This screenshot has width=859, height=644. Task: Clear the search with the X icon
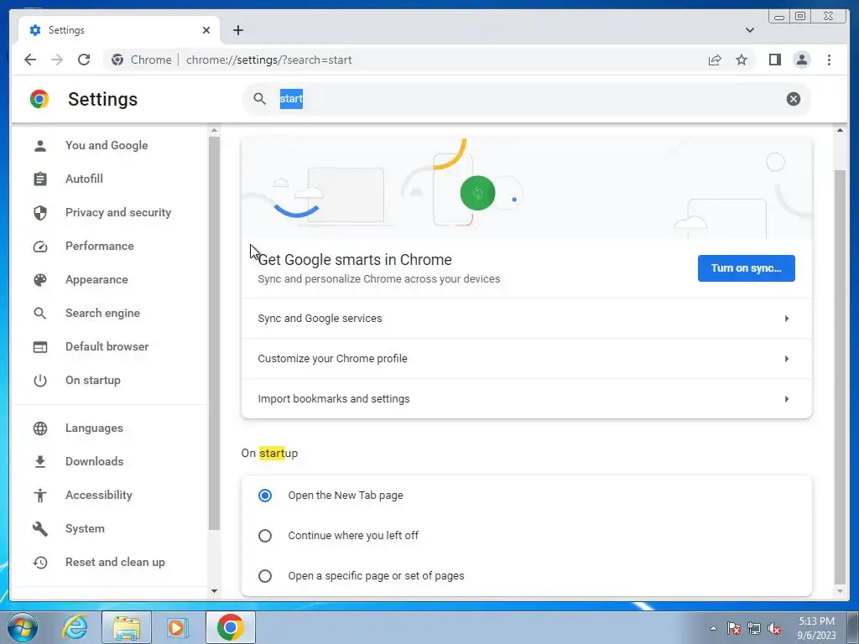794,99
